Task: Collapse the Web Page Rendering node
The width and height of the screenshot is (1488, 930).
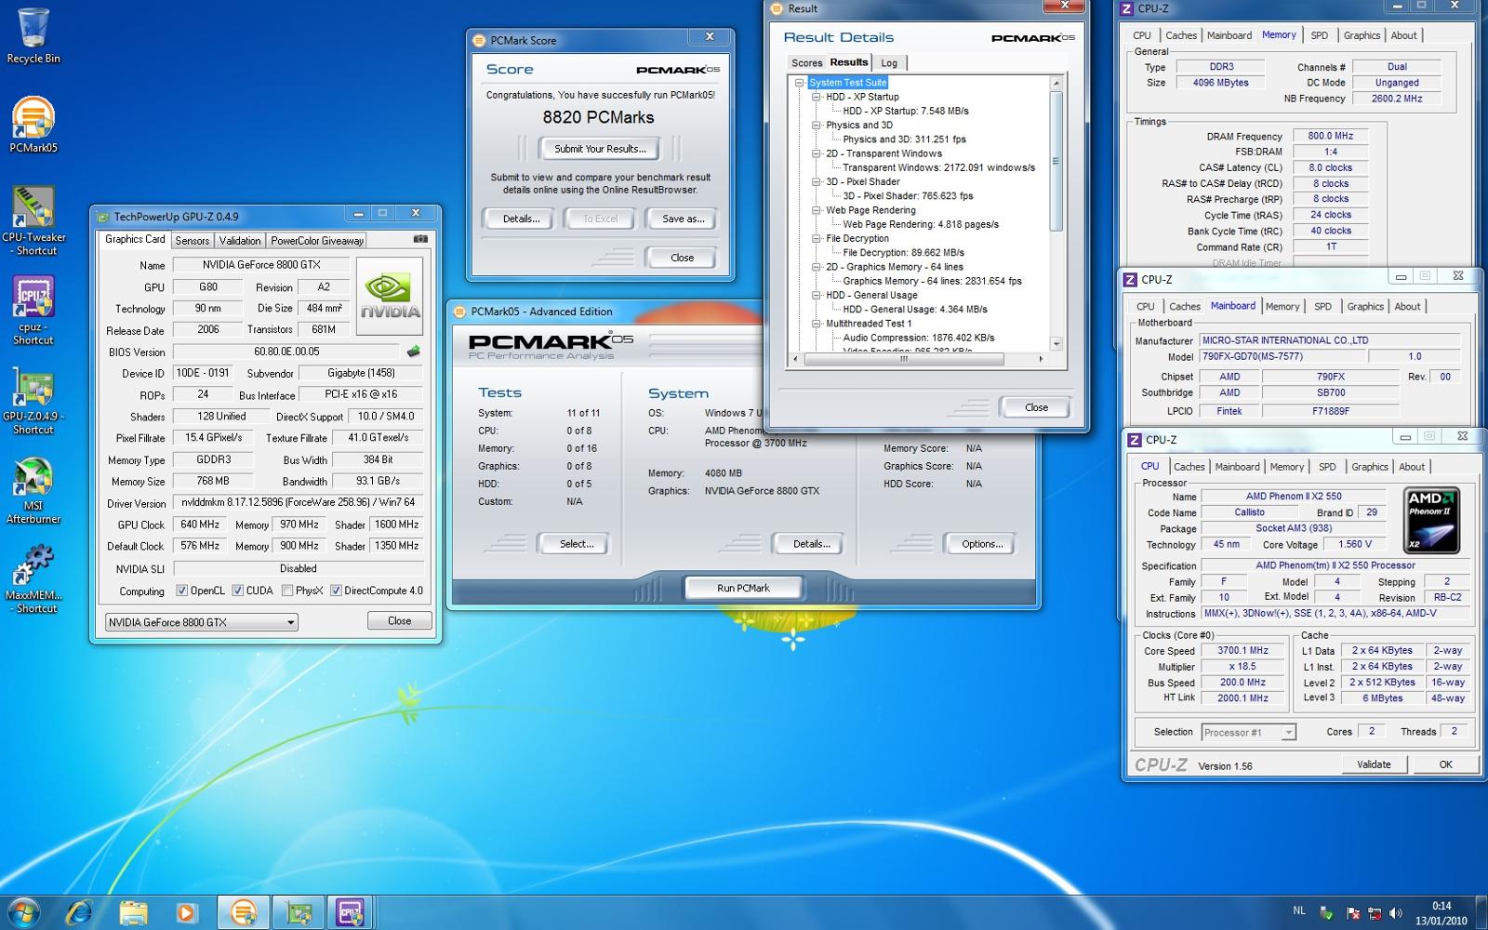Action: click(x=816, y=210)
